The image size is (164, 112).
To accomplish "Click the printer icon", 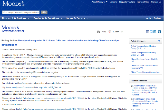I will point(98,32).
